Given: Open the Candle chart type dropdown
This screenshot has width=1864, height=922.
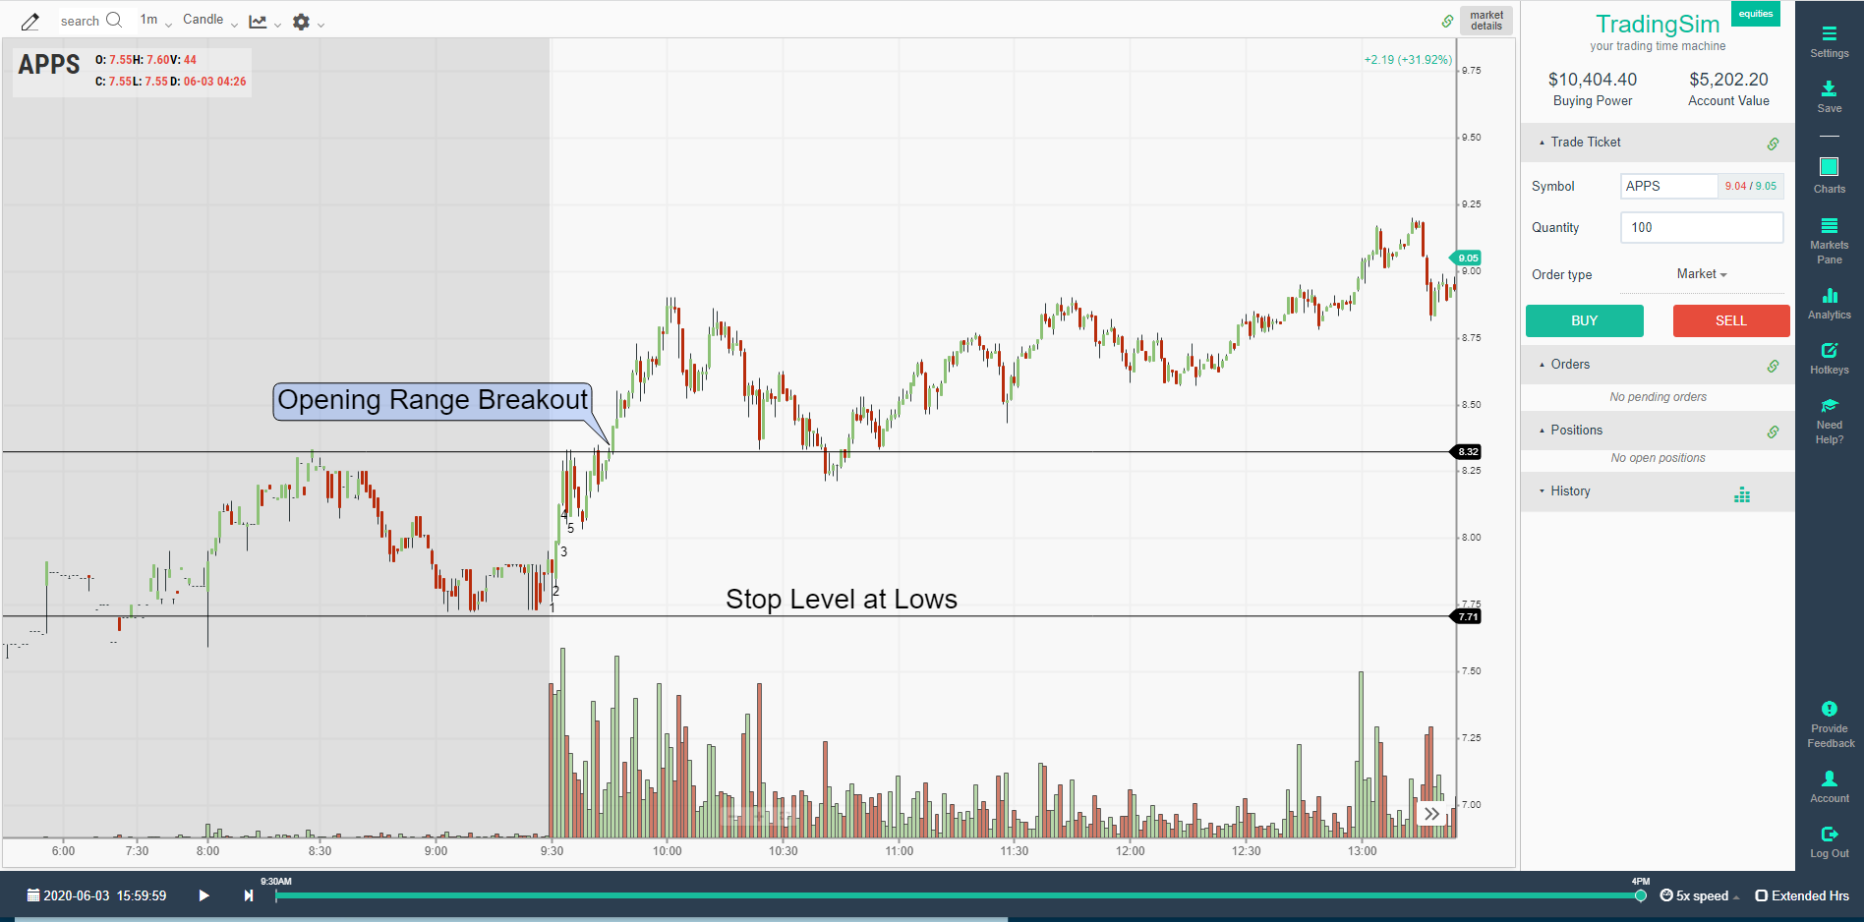Looking at the screenshot, I should (x=209, y=19).
